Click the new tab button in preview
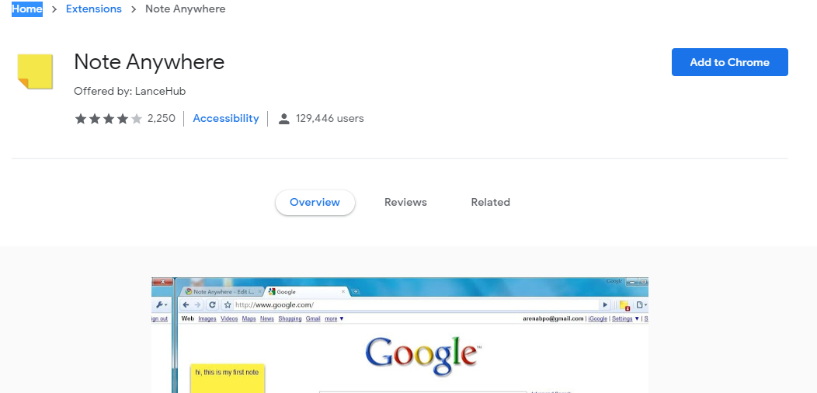The width and height of the screenshot is (817, 393). 356,292
